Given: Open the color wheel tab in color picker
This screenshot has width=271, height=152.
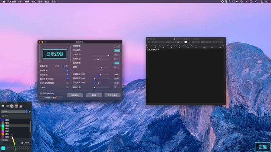Looking at the screenshot, I should click(3, 106).
